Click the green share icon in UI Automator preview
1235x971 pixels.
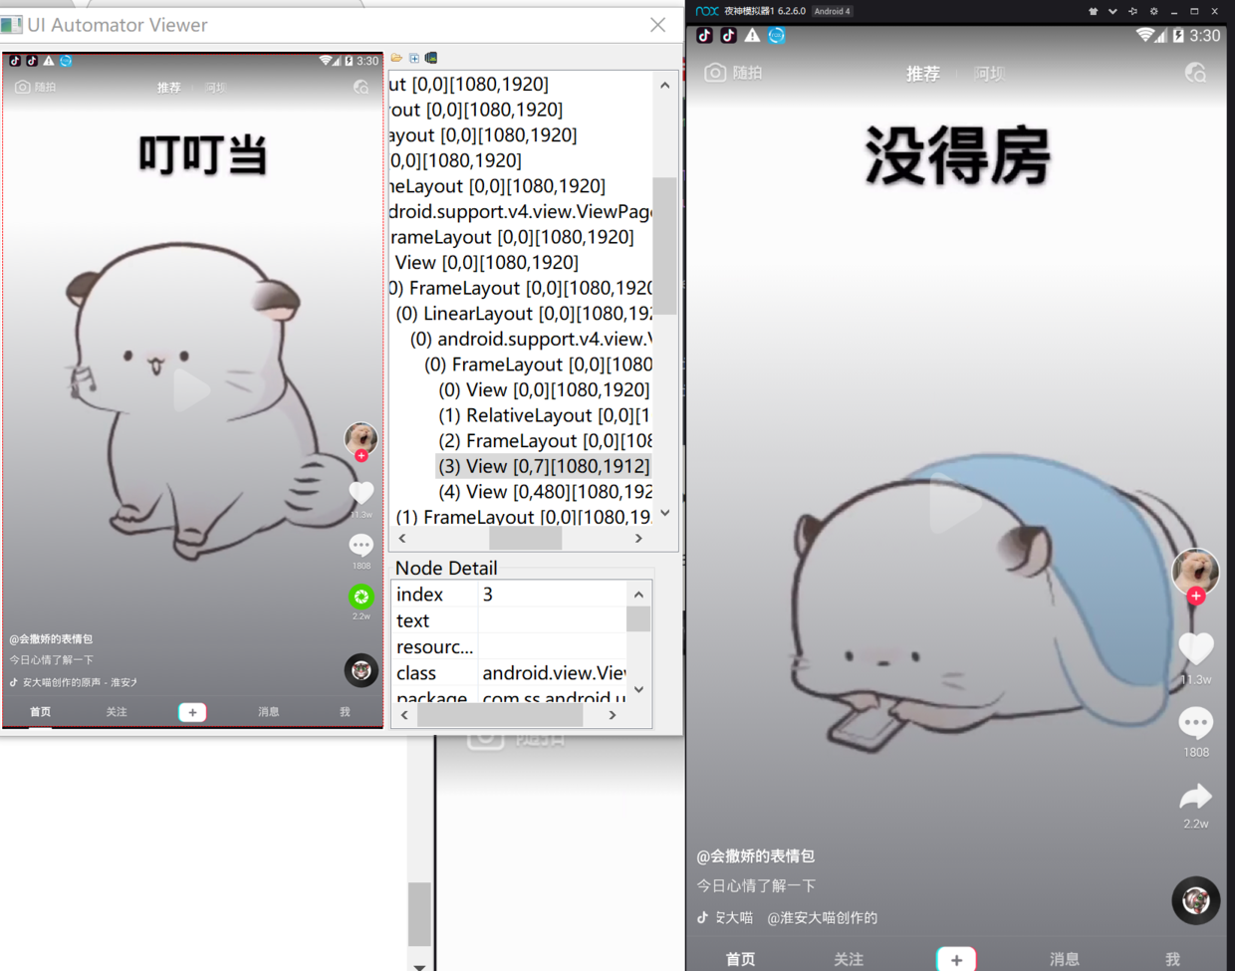click(x=361, y=597)
